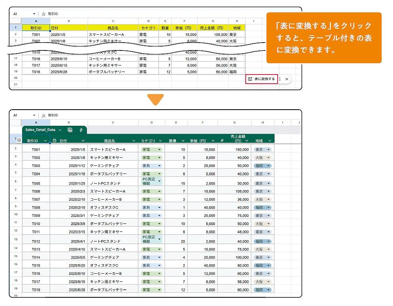Viewport: 393px width, 306px height.
Task: Open the 福岡 region chip dropdown for T003
Action: click(x=269, y=166)
